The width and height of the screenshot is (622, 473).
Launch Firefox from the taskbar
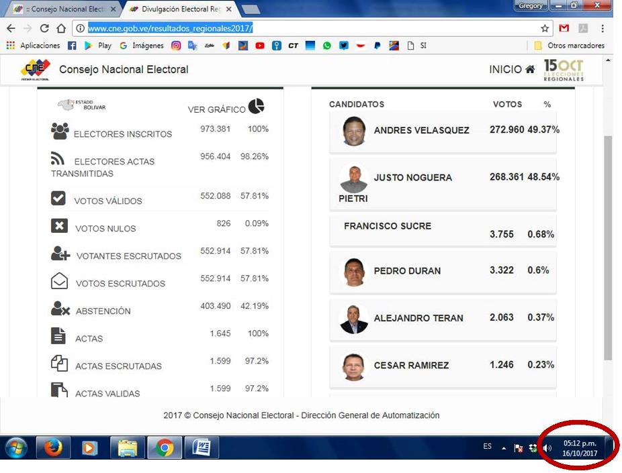(x=53, y=448)
